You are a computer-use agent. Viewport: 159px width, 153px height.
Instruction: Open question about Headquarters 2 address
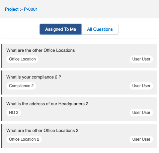(47, 104)
